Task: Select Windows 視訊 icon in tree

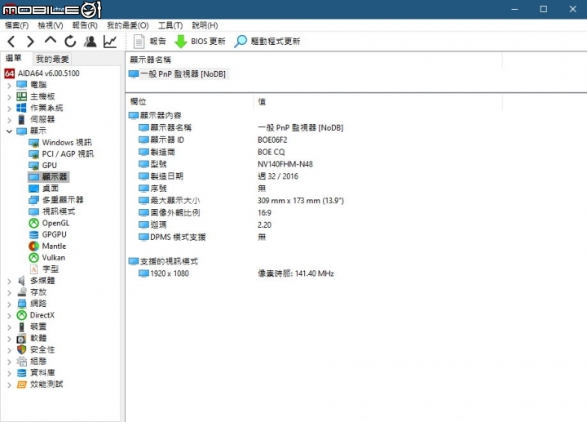Action: (x=33, y=143)
